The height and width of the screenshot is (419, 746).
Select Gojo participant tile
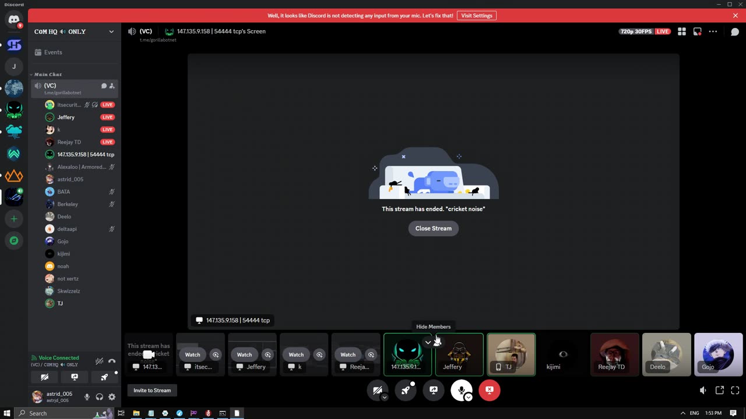[x=718, y=354]
